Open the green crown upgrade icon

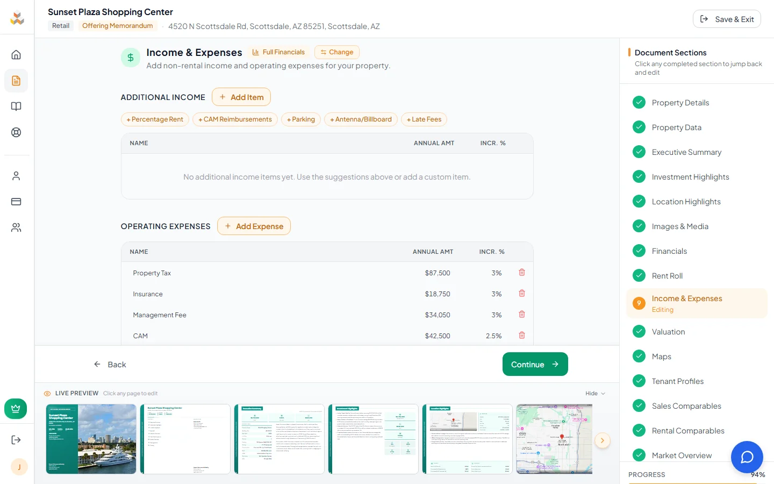[x=16, y=409]
